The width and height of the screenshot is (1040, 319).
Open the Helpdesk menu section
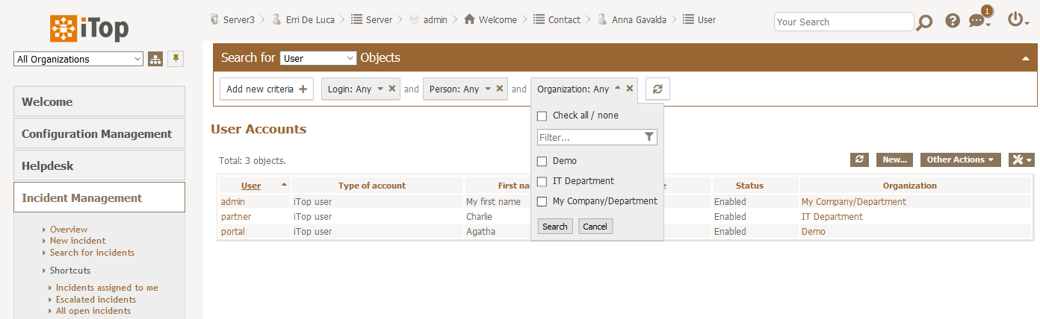(99, 166)
